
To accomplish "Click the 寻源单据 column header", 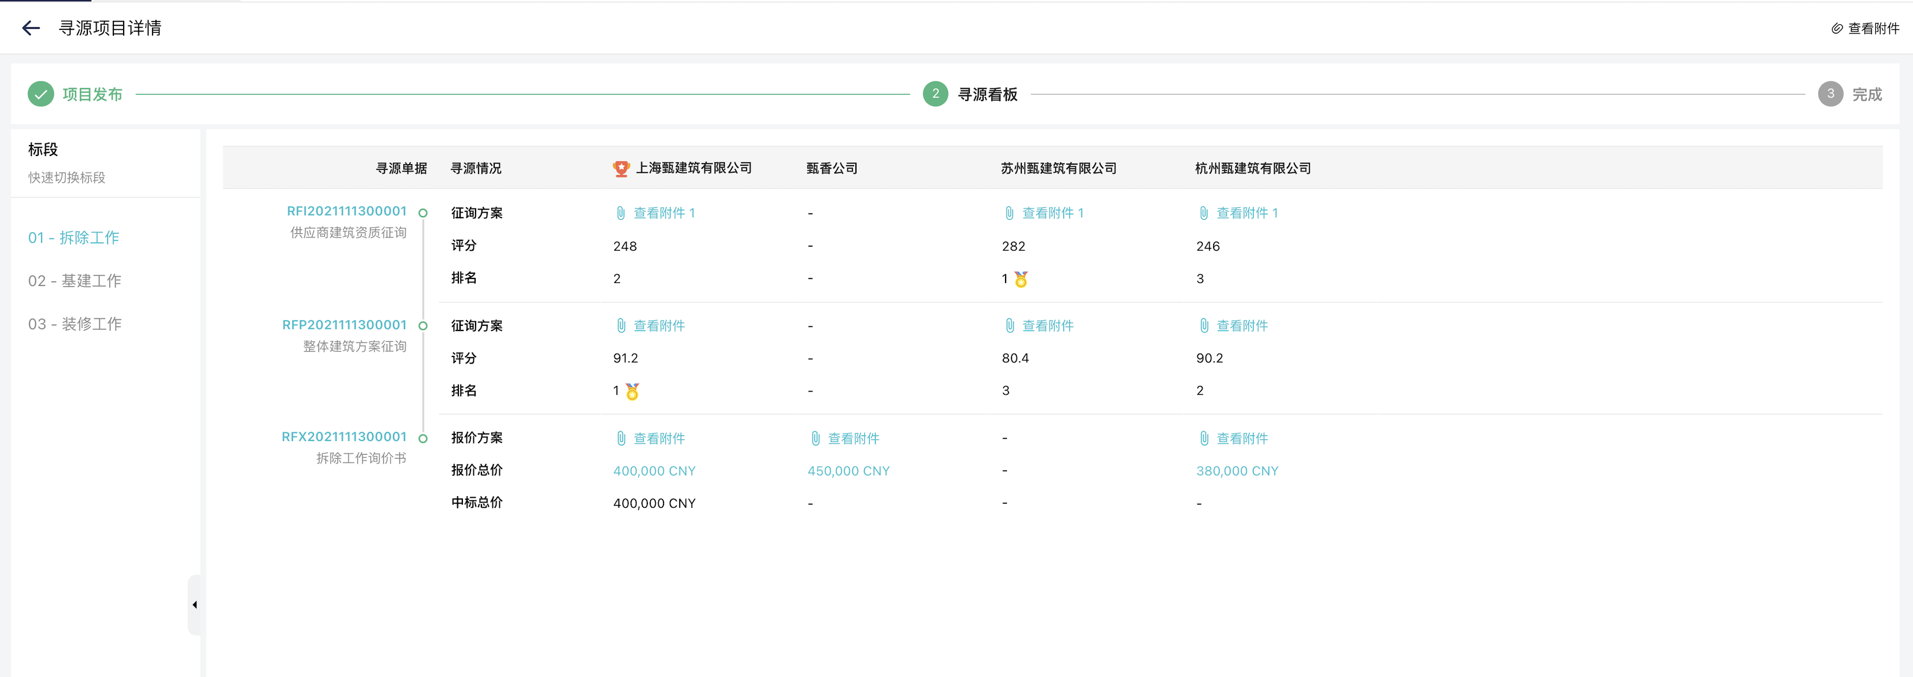I will pos(401,169).
